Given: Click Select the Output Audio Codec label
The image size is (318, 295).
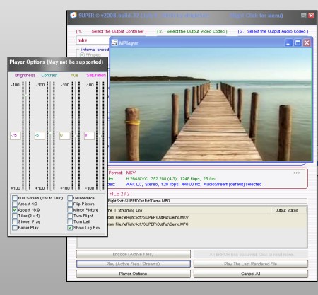Looking at the screenshot, I should (278, 31).
